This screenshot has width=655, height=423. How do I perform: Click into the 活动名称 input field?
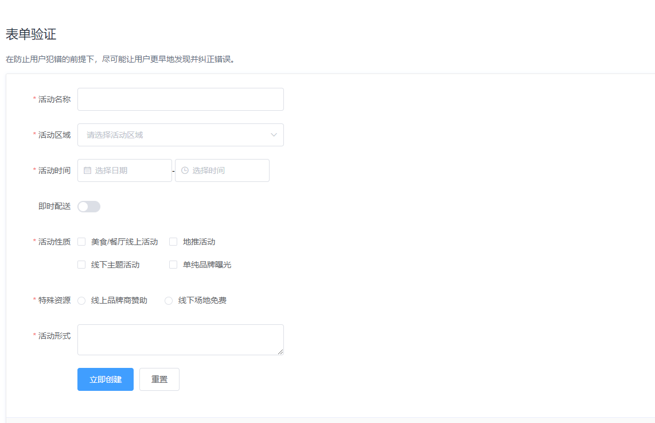pos(180,99)
